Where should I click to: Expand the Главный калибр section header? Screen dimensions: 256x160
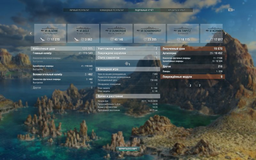pos(63,53)
